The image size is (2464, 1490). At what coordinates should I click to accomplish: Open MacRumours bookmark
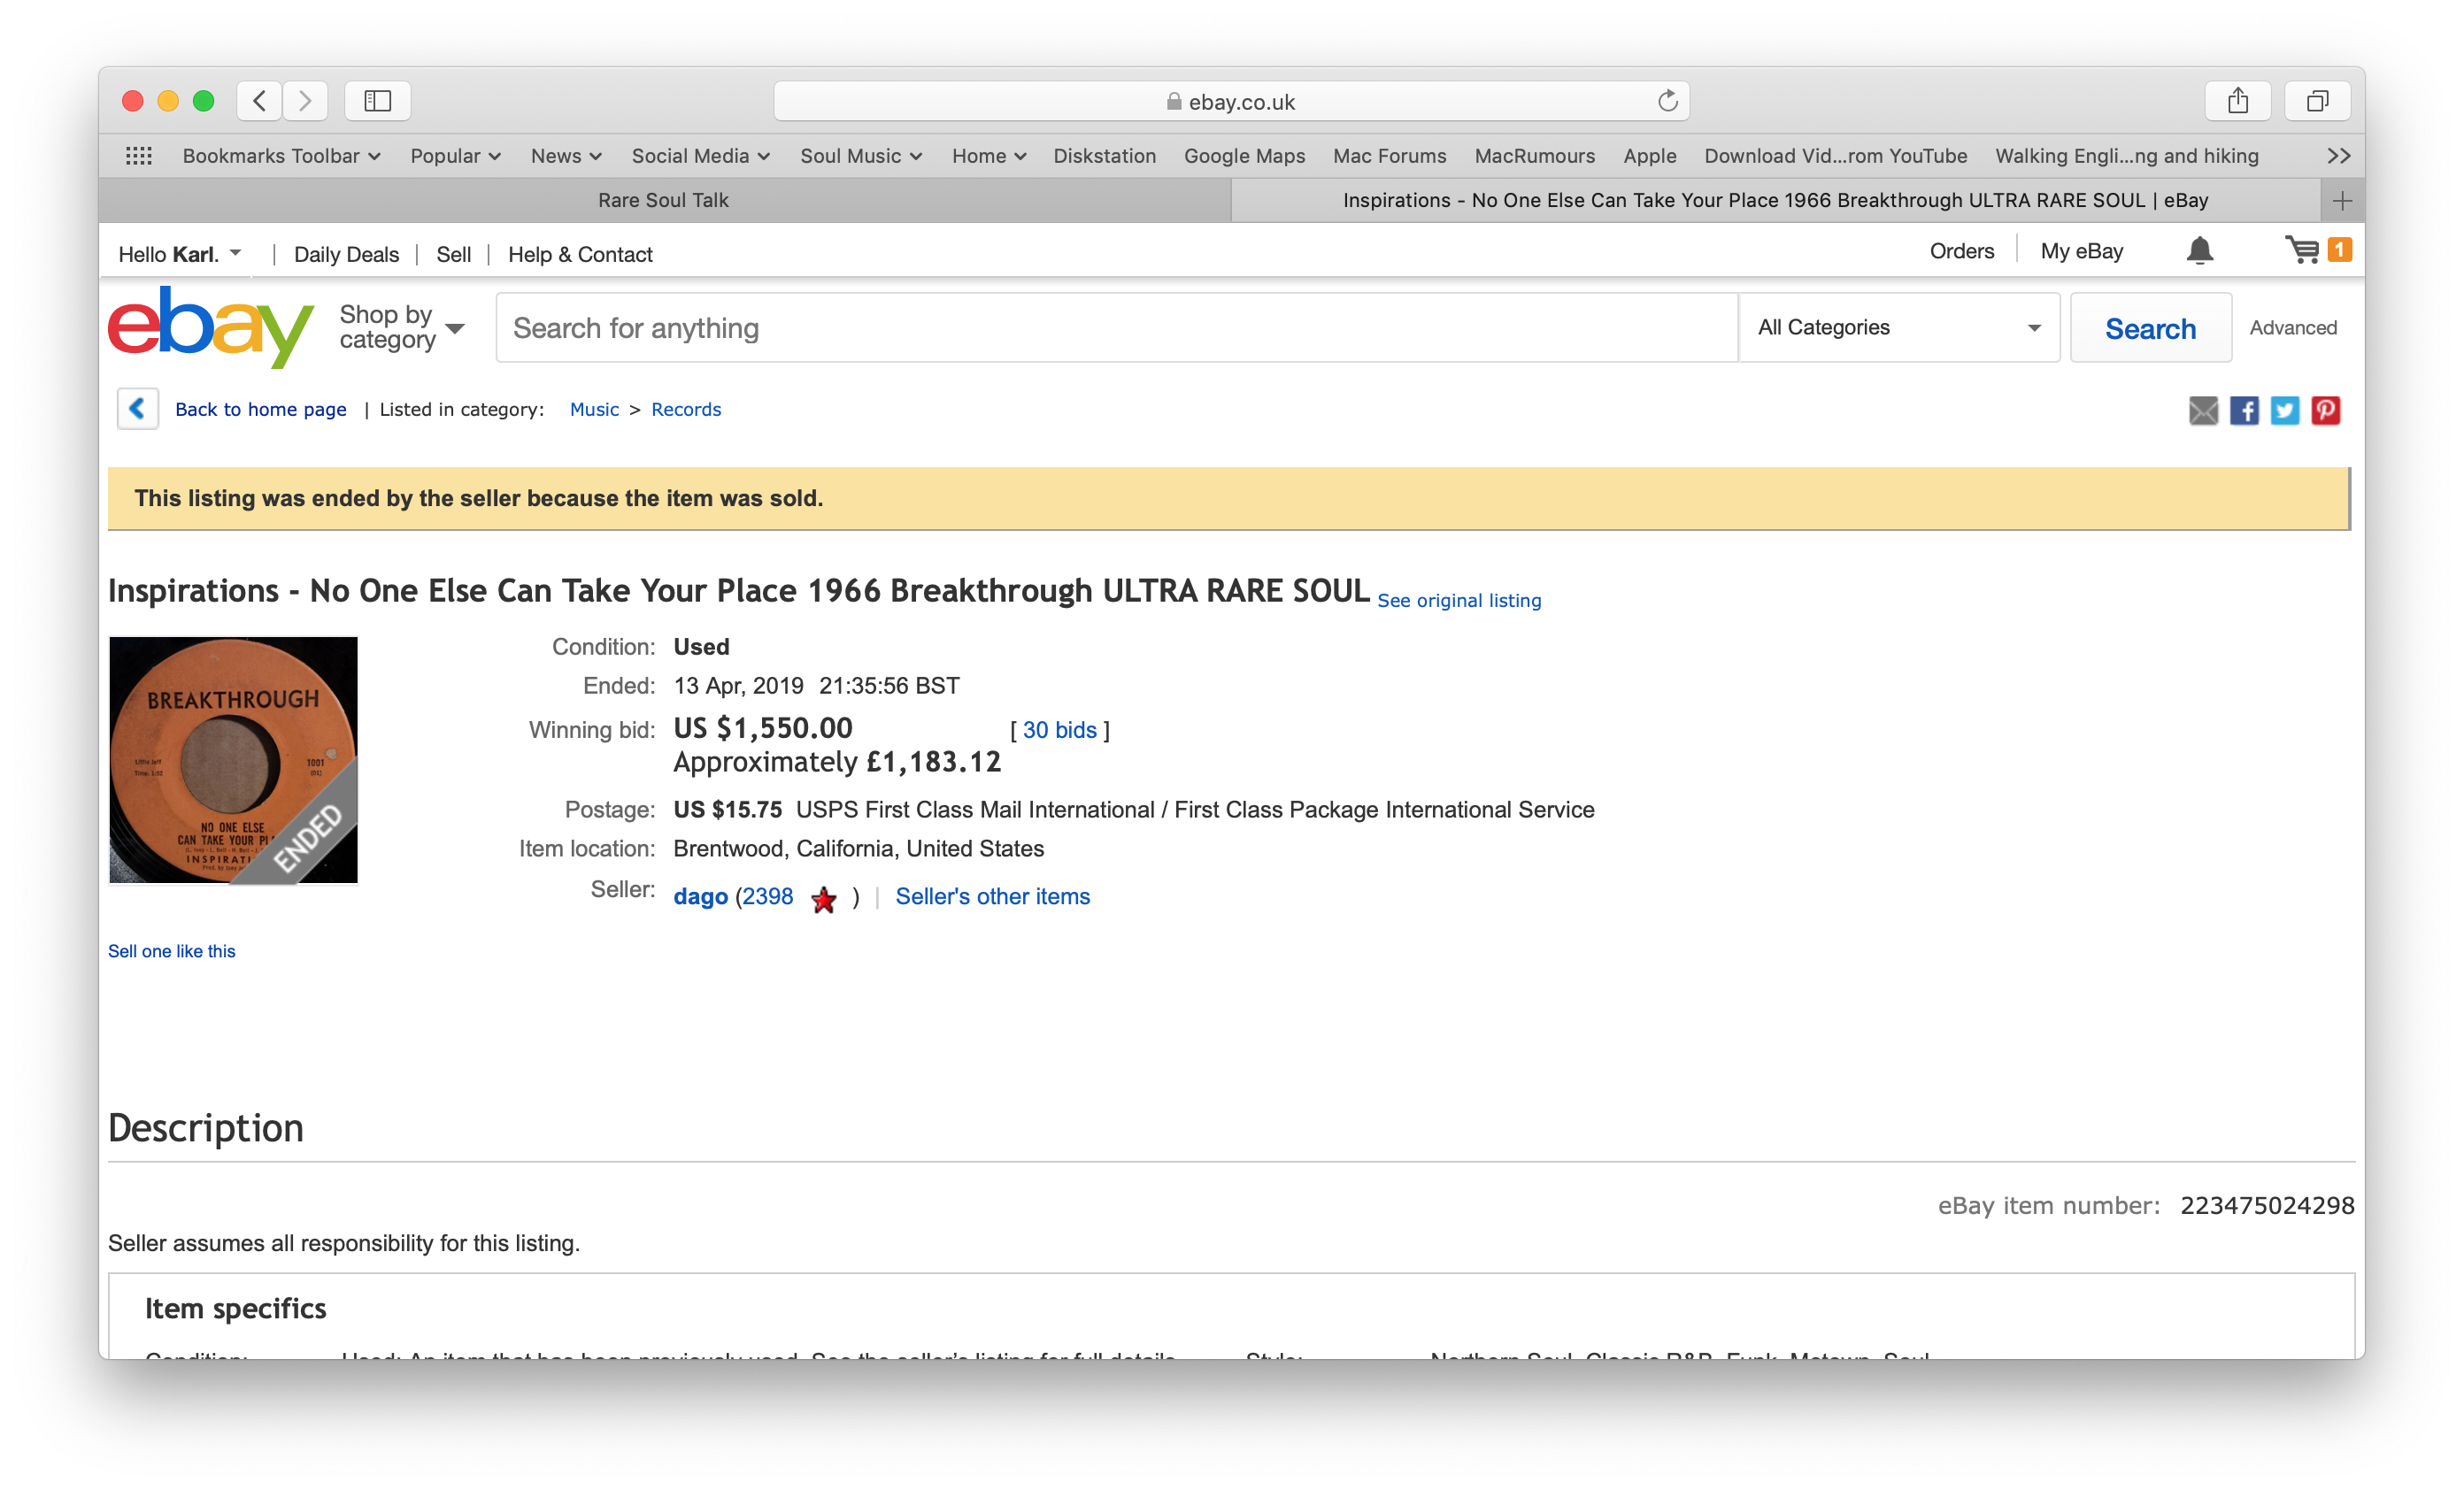1534,156
